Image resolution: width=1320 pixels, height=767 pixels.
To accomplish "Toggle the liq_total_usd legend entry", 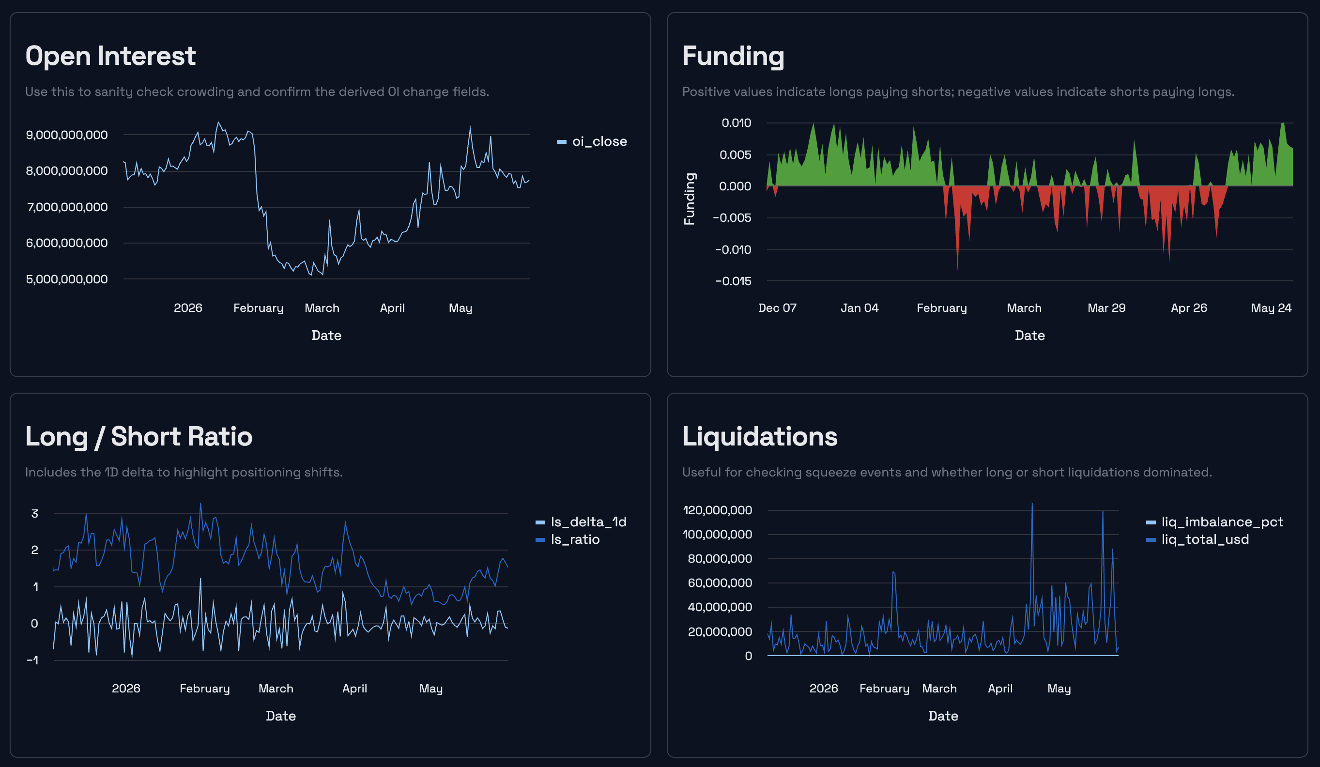I will [x=1197, y=539].
